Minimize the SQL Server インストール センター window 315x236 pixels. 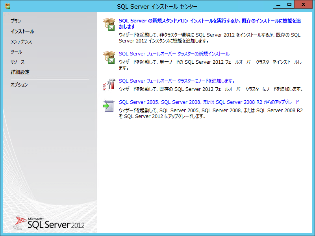(x=278, y=4)
